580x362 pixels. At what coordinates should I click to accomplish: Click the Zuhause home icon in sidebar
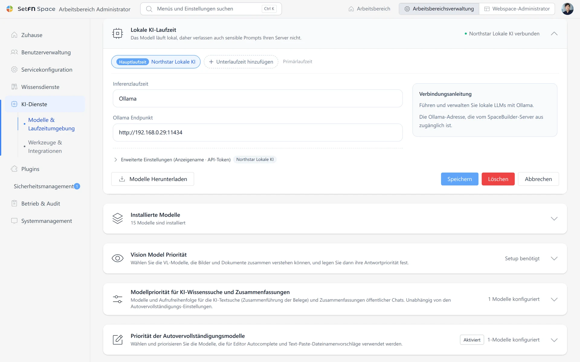tap(14, 35)
